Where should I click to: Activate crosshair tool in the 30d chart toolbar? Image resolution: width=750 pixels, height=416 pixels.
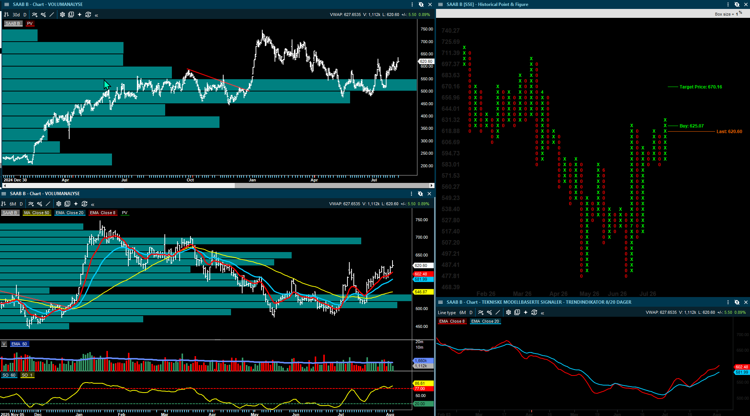coord(80,14)
